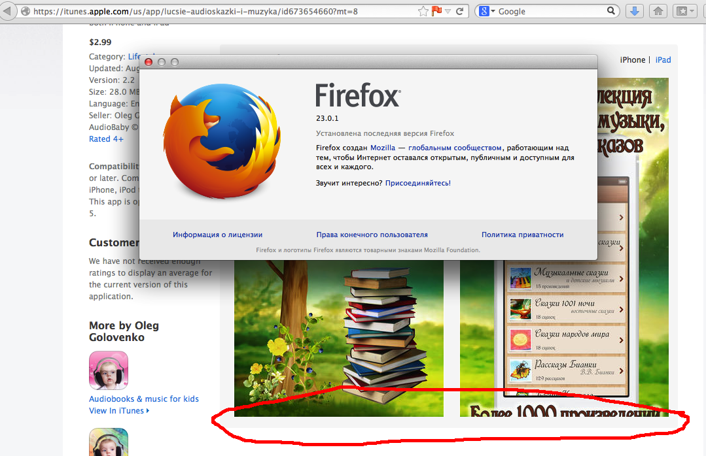Screen dimensions: 706x456
Task: Select Сказки народов мира row
Action: 567,340
